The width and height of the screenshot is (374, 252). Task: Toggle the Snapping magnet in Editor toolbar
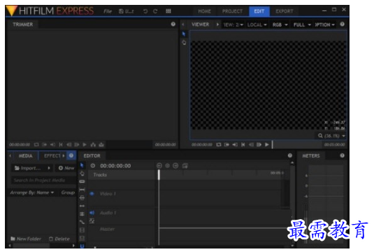82,246
